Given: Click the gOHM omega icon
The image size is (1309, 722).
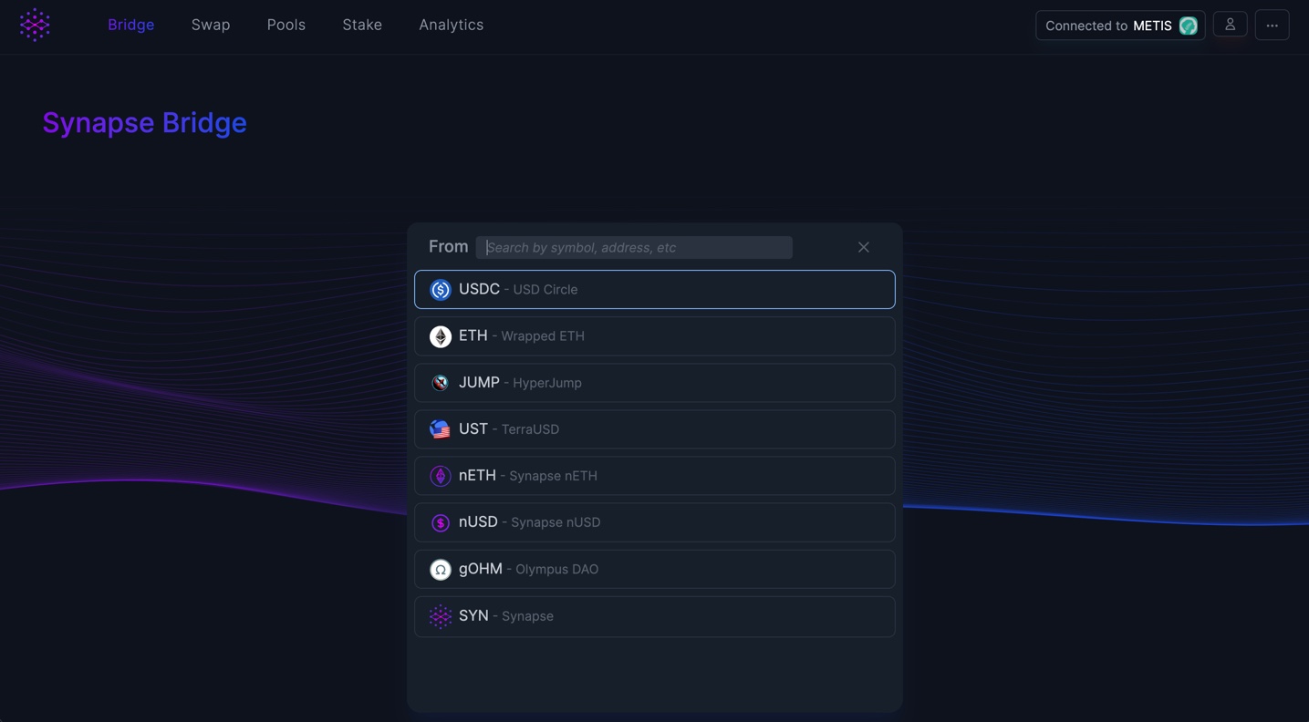Looking at the screenshot, I should pyautogui.click(x=441, y=570).
